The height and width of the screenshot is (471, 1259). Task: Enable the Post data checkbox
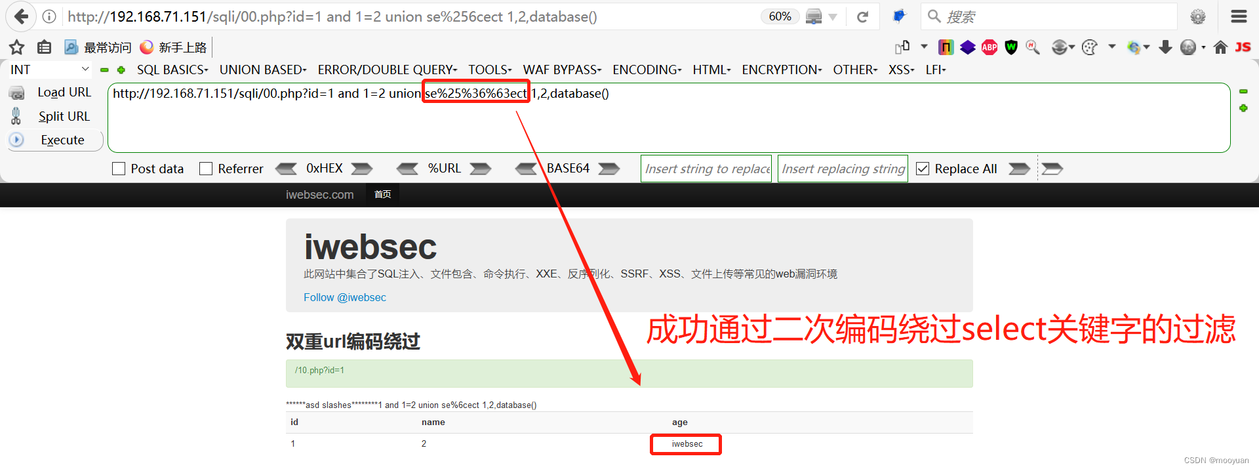pyautogui.click(x=119, y=169)
